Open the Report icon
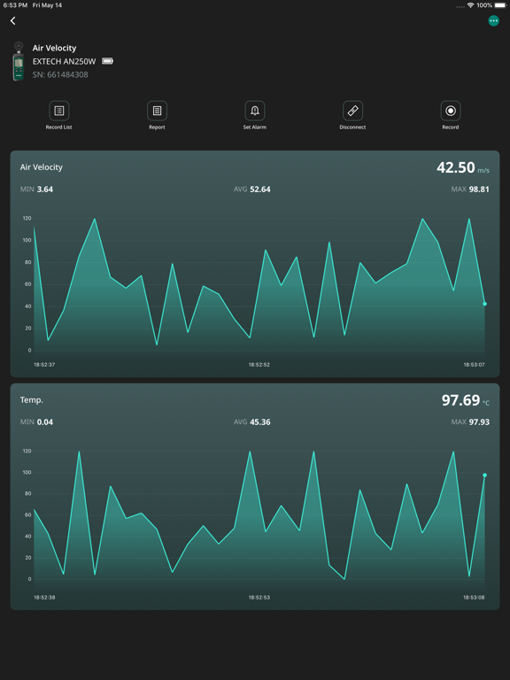510x680 pixels. point(157,111)
